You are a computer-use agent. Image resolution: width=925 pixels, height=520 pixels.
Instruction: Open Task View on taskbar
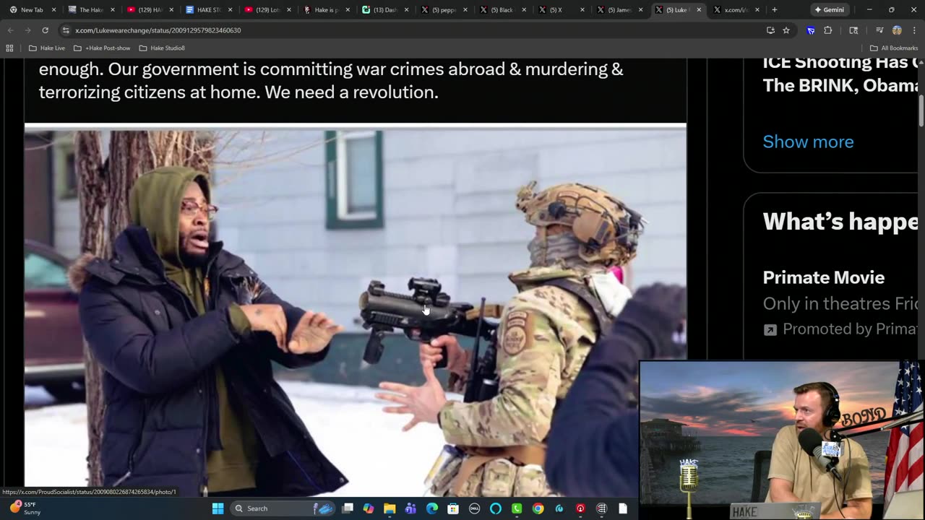pyautogui.click(x=348, y=508)
